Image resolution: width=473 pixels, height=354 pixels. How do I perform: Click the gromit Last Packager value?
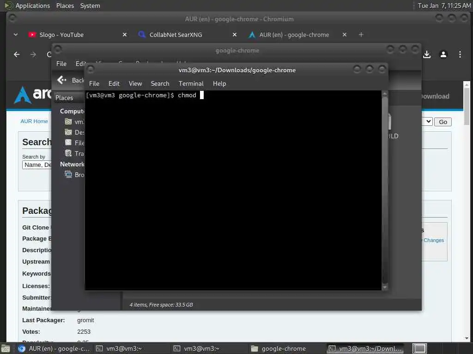tap(85, 320)
